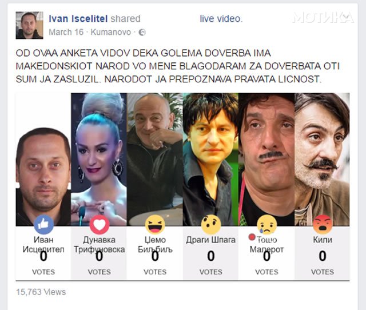Image resolution: width=366 pixels, height=310 pixels.
Task: Click the March 16 post date
Action: click(x=66, y=32)
